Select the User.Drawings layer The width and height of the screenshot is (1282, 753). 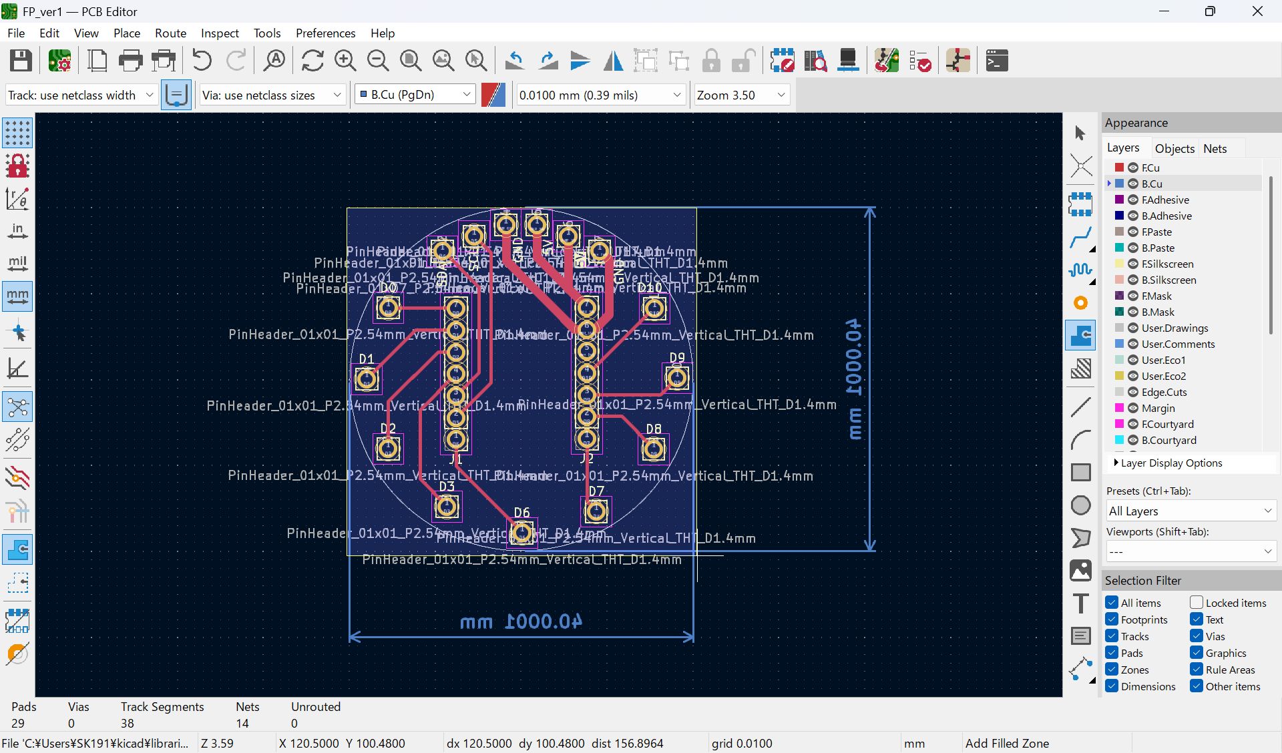[1174, 328]
